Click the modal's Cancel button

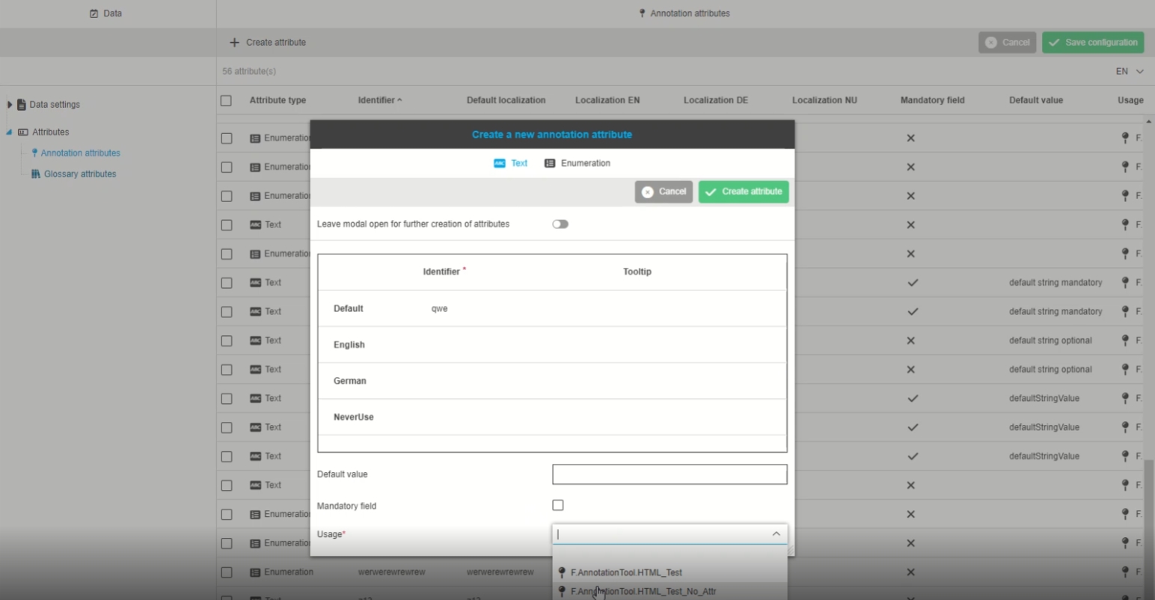click(x=664, y=192)
